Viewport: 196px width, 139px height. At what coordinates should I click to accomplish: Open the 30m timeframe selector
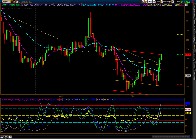pos(150,2)
